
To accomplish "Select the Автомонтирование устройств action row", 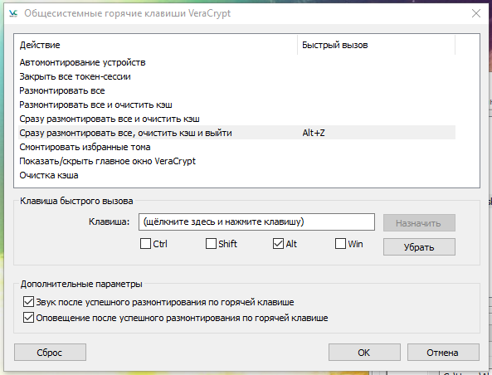I will tap(236, 62).
